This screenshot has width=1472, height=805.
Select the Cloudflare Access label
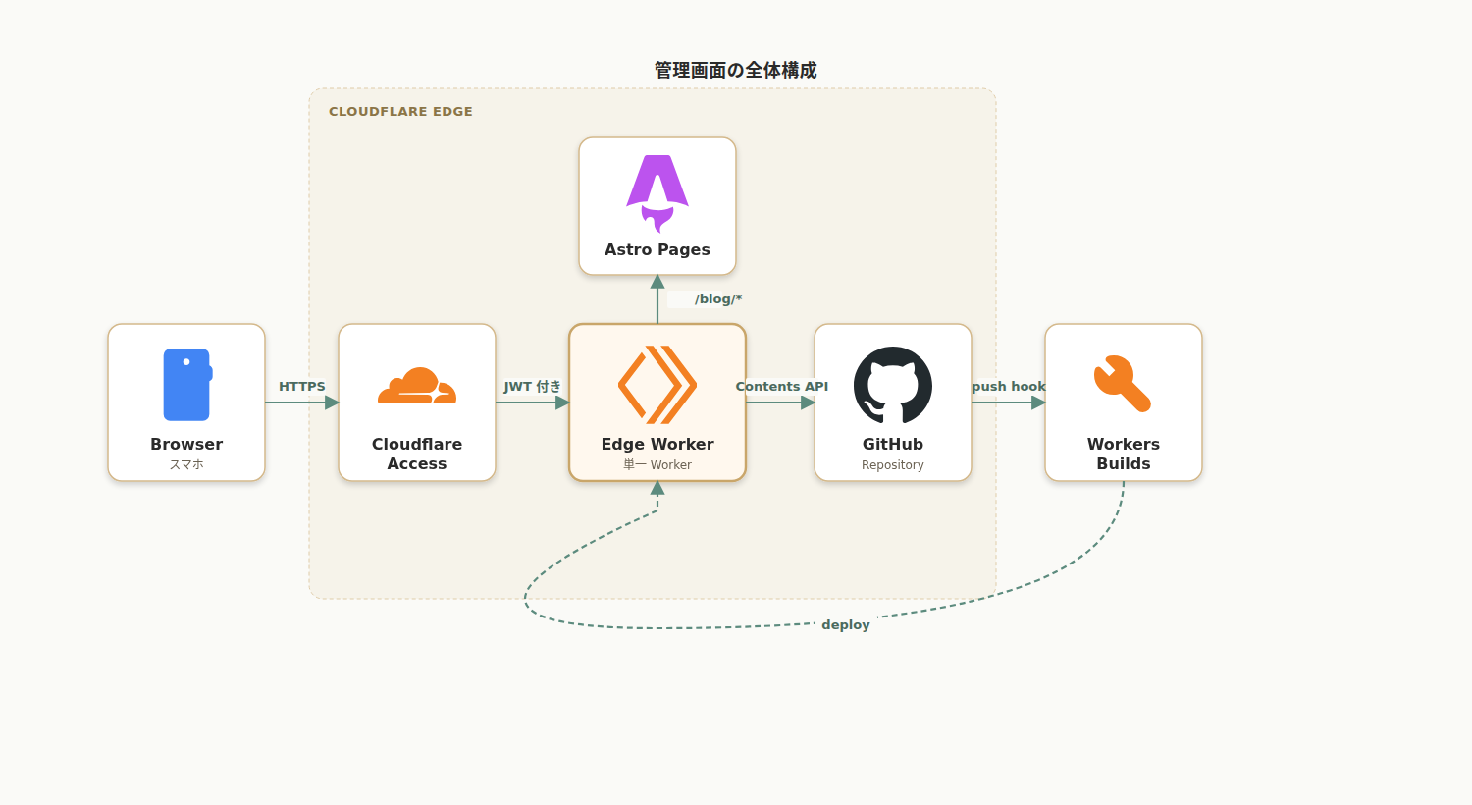click(x=417, y=454)
